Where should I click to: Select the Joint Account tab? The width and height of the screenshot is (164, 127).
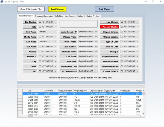(70, 16)
